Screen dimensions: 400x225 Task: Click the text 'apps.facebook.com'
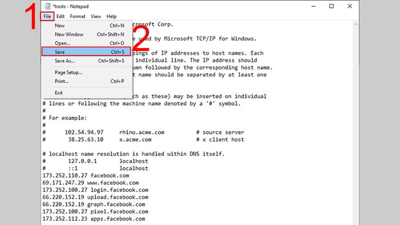[x=118, y=219]
